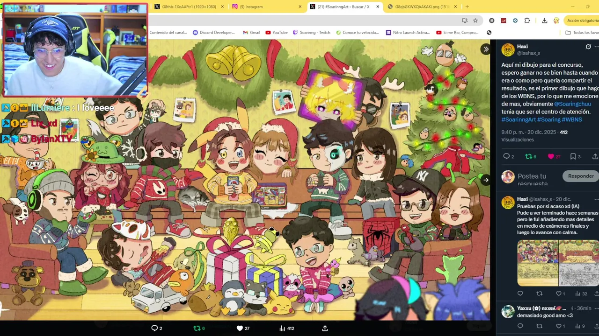Click the blue round extension icon

(x=515, y=21)
